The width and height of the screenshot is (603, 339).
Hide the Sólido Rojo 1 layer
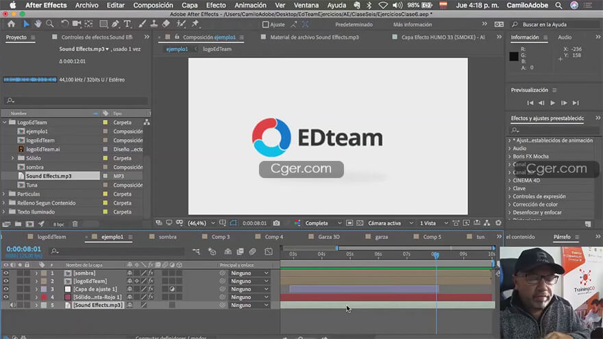(x=5, y=297)
